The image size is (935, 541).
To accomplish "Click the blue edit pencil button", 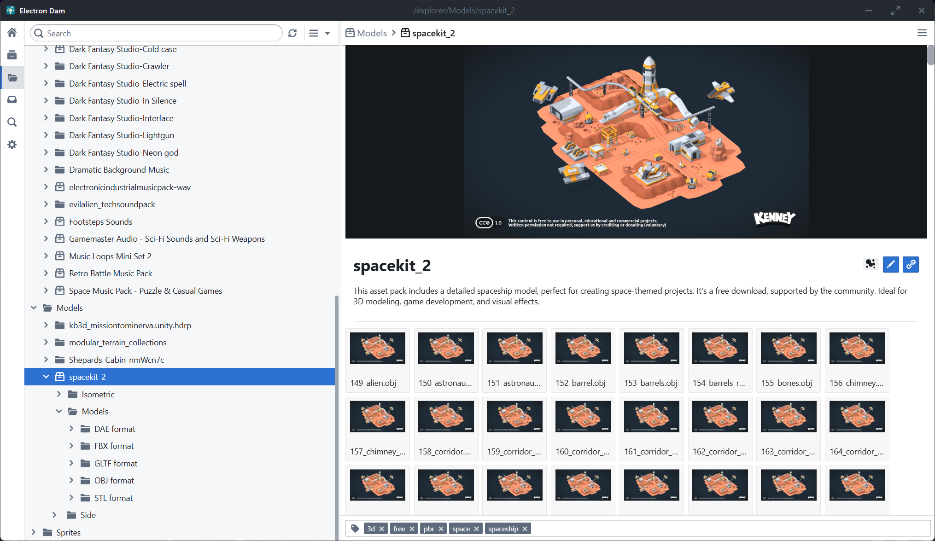I will click(x=891, y=264).
